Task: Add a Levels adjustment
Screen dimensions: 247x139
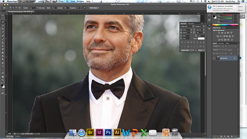Action: [x=222, y=33]
